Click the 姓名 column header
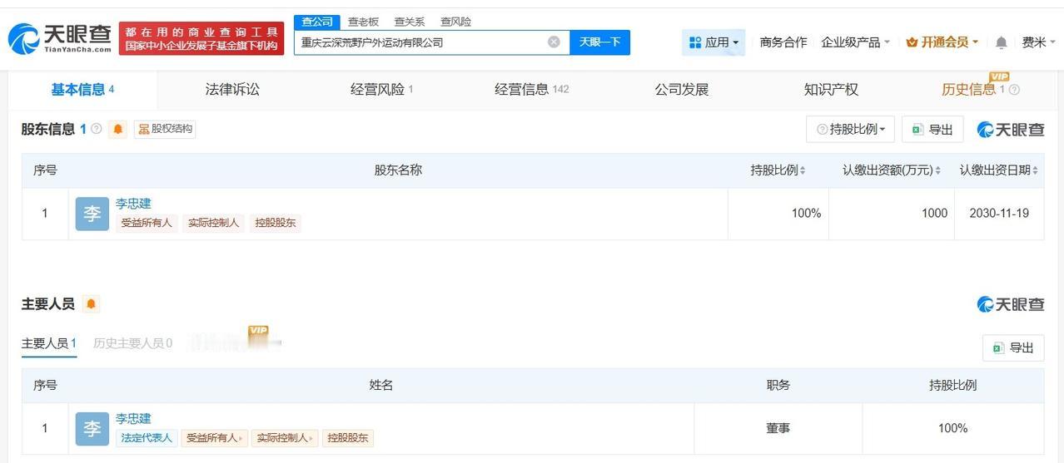The height and width of the screenshot is (463, 1064). (x=380, y=386)
